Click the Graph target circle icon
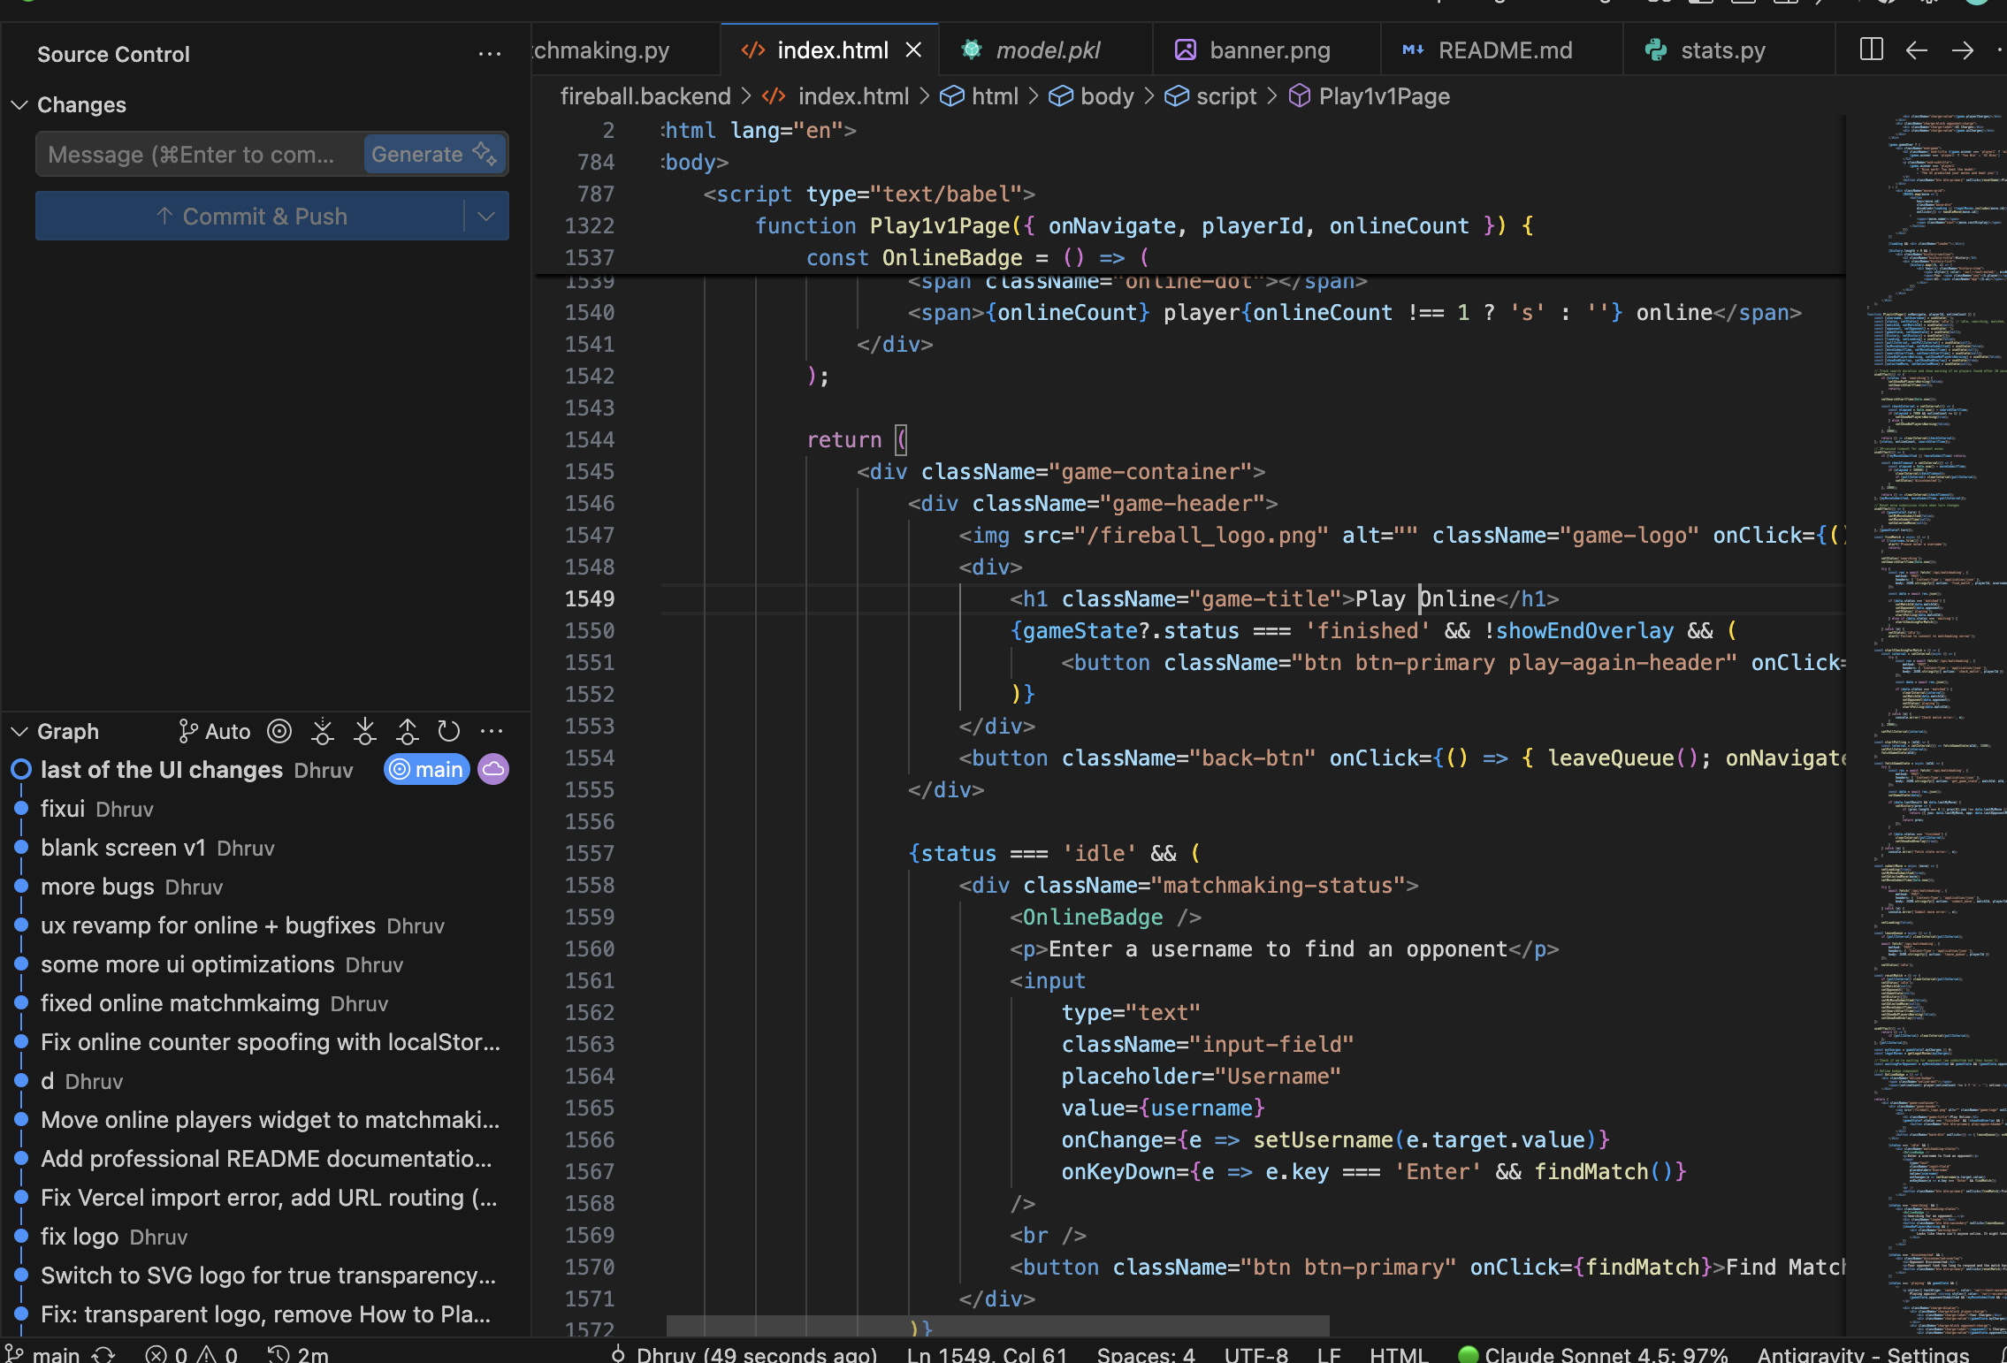 pos(279,731)
